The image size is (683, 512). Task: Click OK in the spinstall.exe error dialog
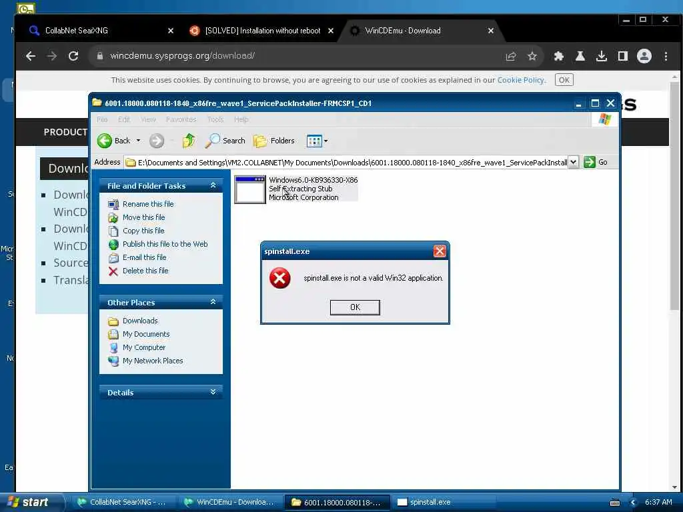(355, 307)
